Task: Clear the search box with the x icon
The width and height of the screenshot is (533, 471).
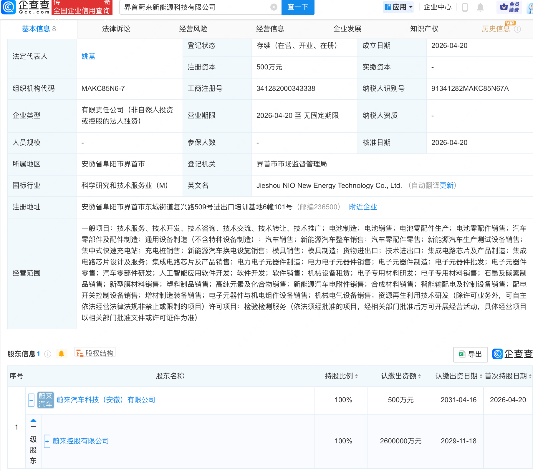Action: 273,7
